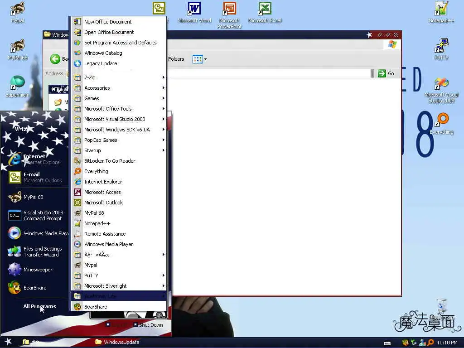Launch Supermium from the desktop
Viewport: 464px width, 348px height.
(x=17, y=87)
